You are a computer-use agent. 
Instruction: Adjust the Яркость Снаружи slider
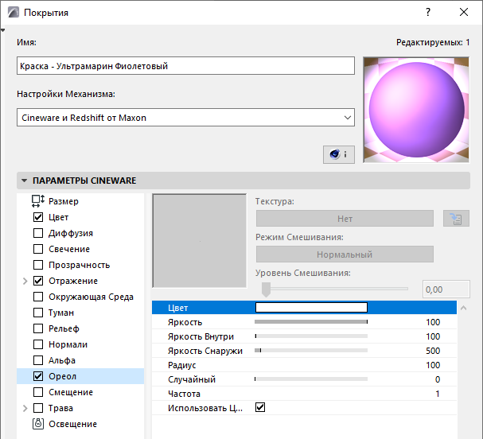311,351
